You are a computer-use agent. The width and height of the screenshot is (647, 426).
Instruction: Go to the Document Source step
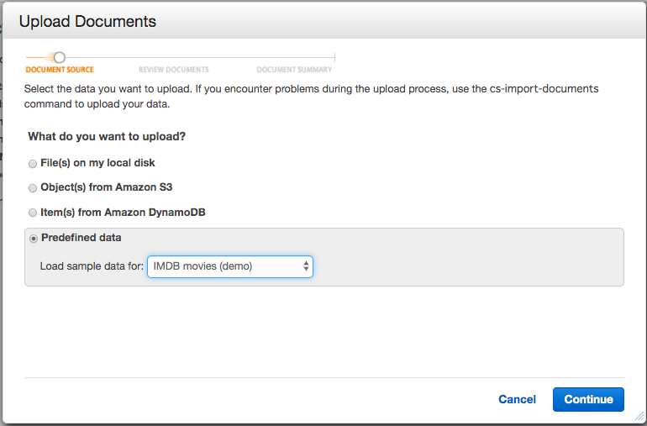pos(60,70)
